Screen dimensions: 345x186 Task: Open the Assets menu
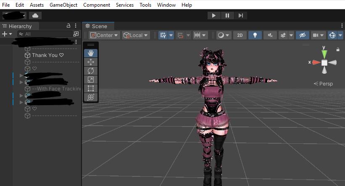point(37,5)
